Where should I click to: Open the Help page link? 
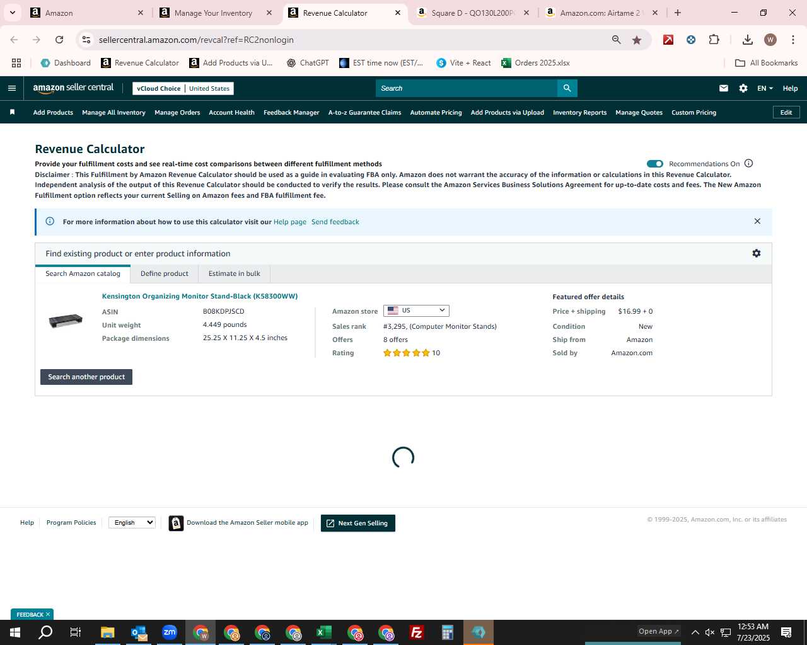click(x=290, y=222)
